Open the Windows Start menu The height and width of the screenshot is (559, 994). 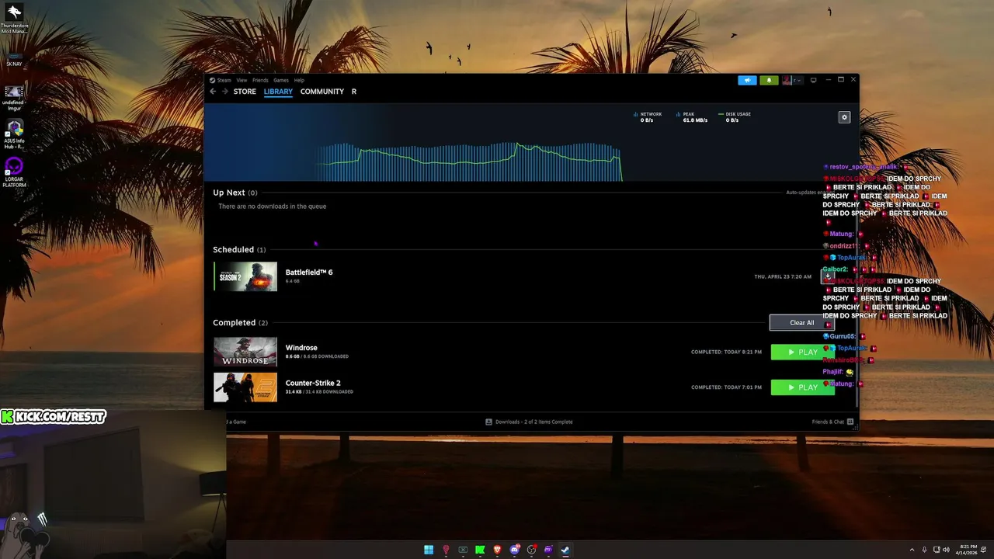pyautogui.click(x=429, y=550)
